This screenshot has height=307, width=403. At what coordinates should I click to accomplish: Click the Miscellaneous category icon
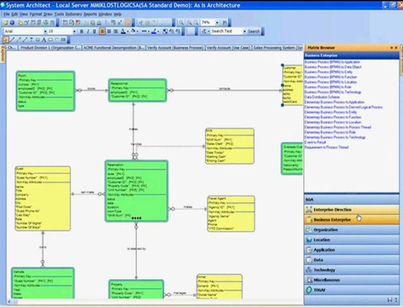tap(309, 280)
